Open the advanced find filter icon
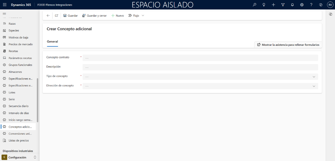 (283, 5)
